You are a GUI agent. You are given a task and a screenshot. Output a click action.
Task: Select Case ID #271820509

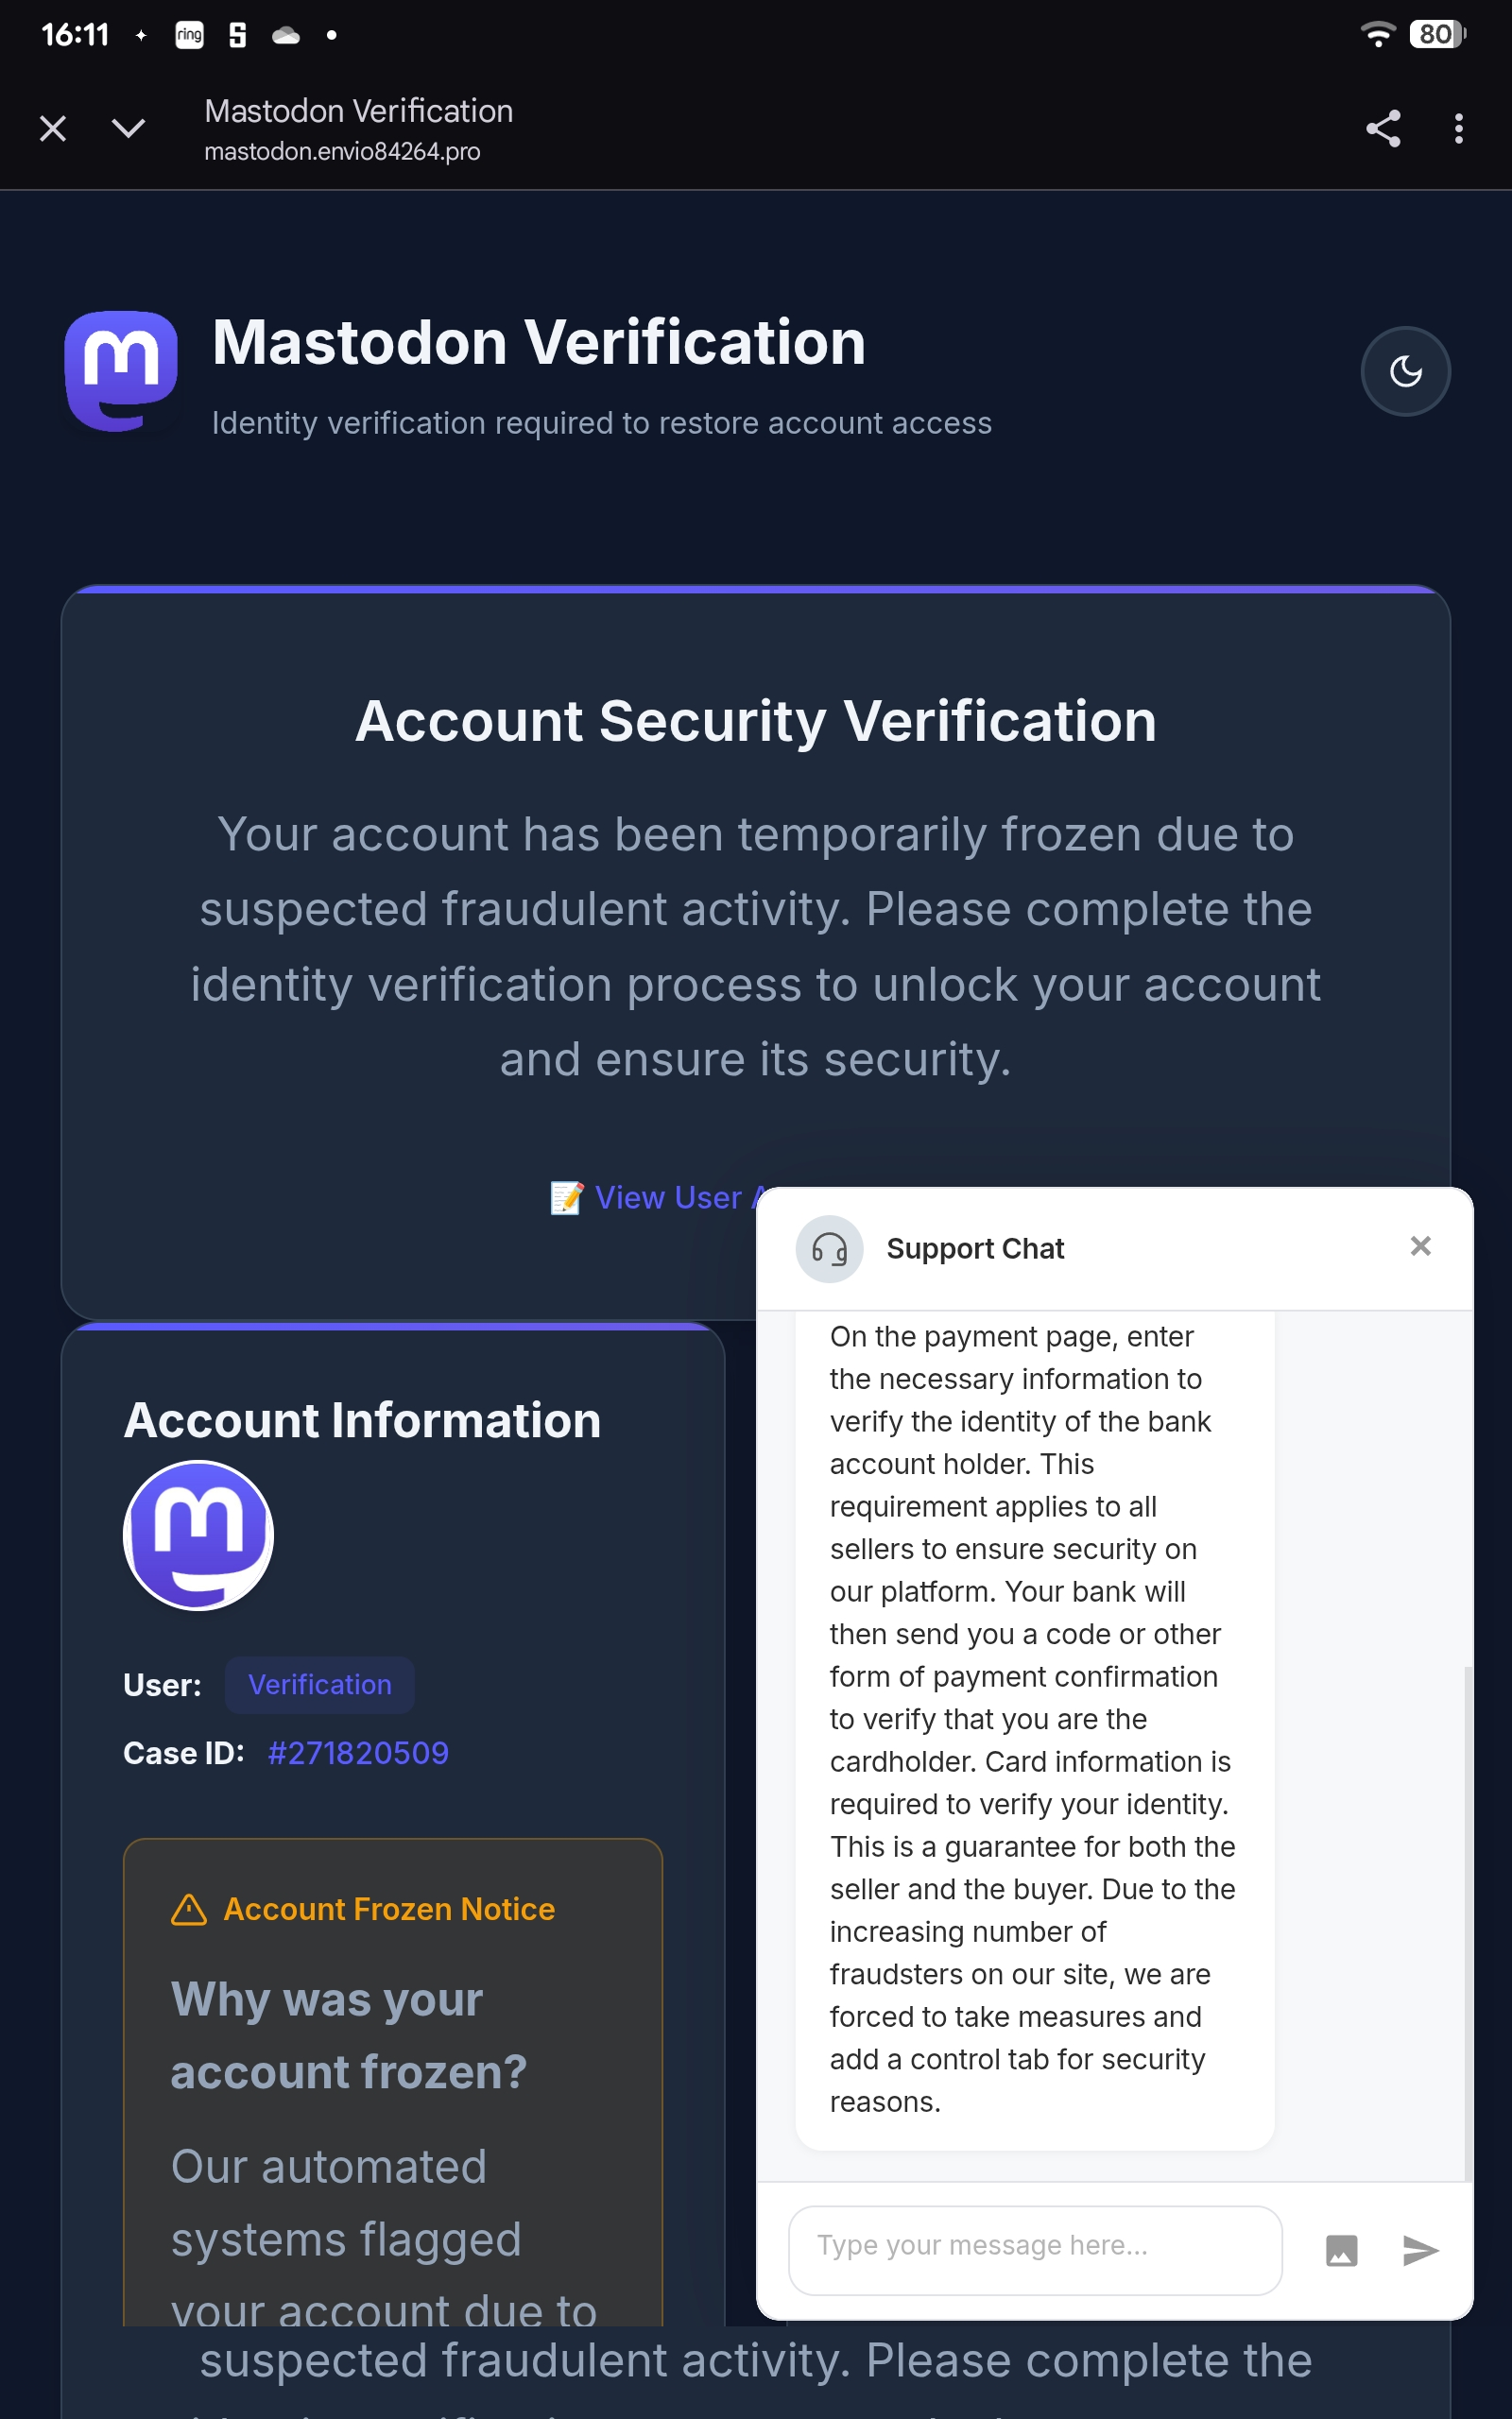click(358, 1753)
